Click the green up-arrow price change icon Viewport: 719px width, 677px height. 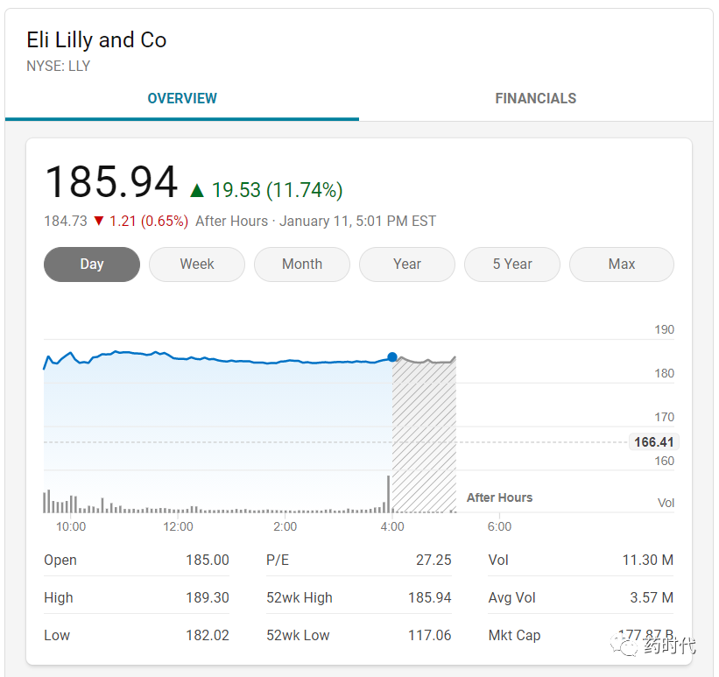197,190
